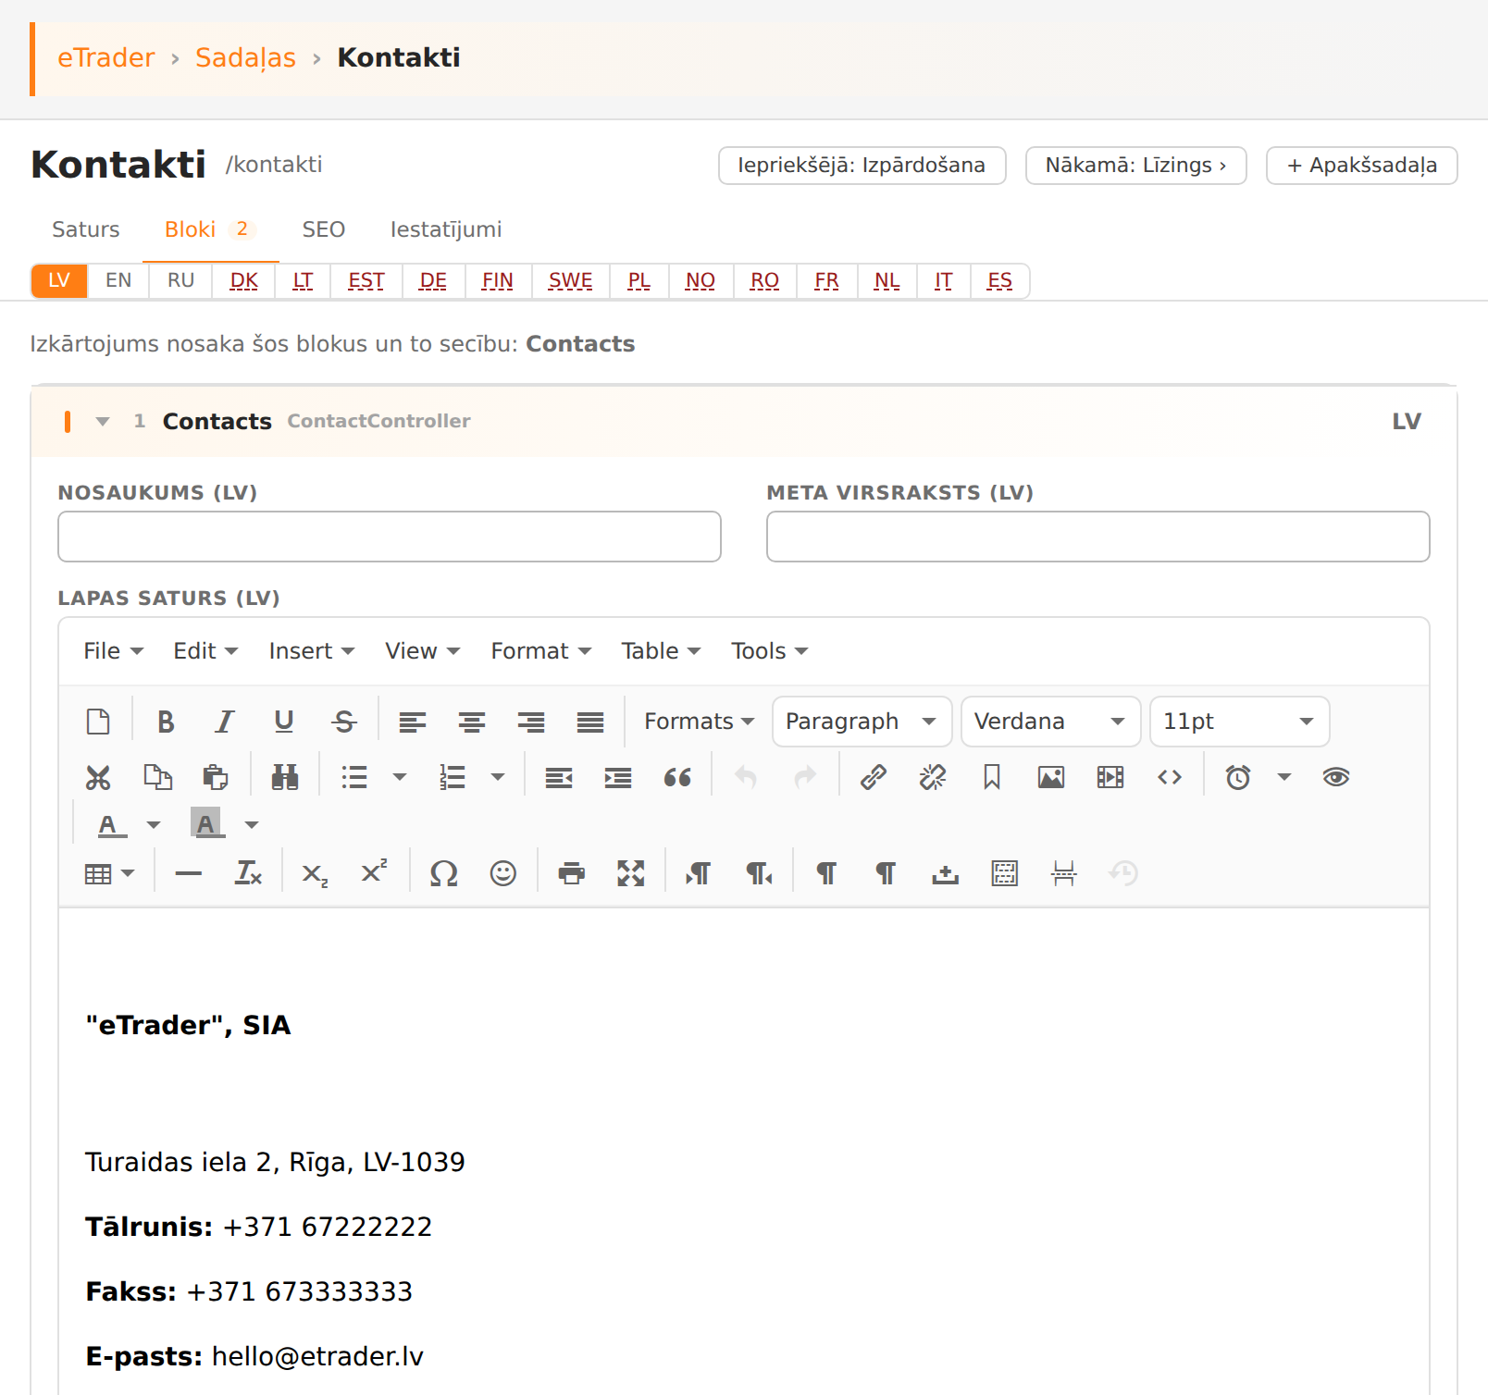Insert media video icon

(1110, 777)
